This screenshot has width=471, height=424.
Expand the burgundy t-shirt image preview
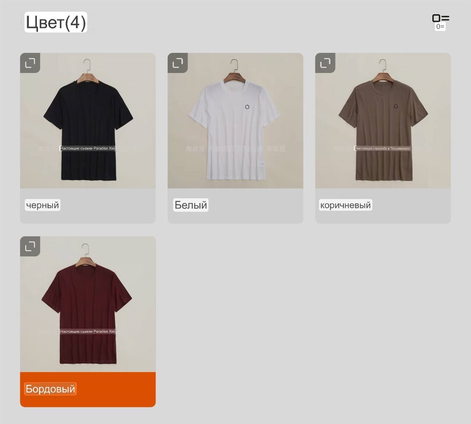pos(30,246)
